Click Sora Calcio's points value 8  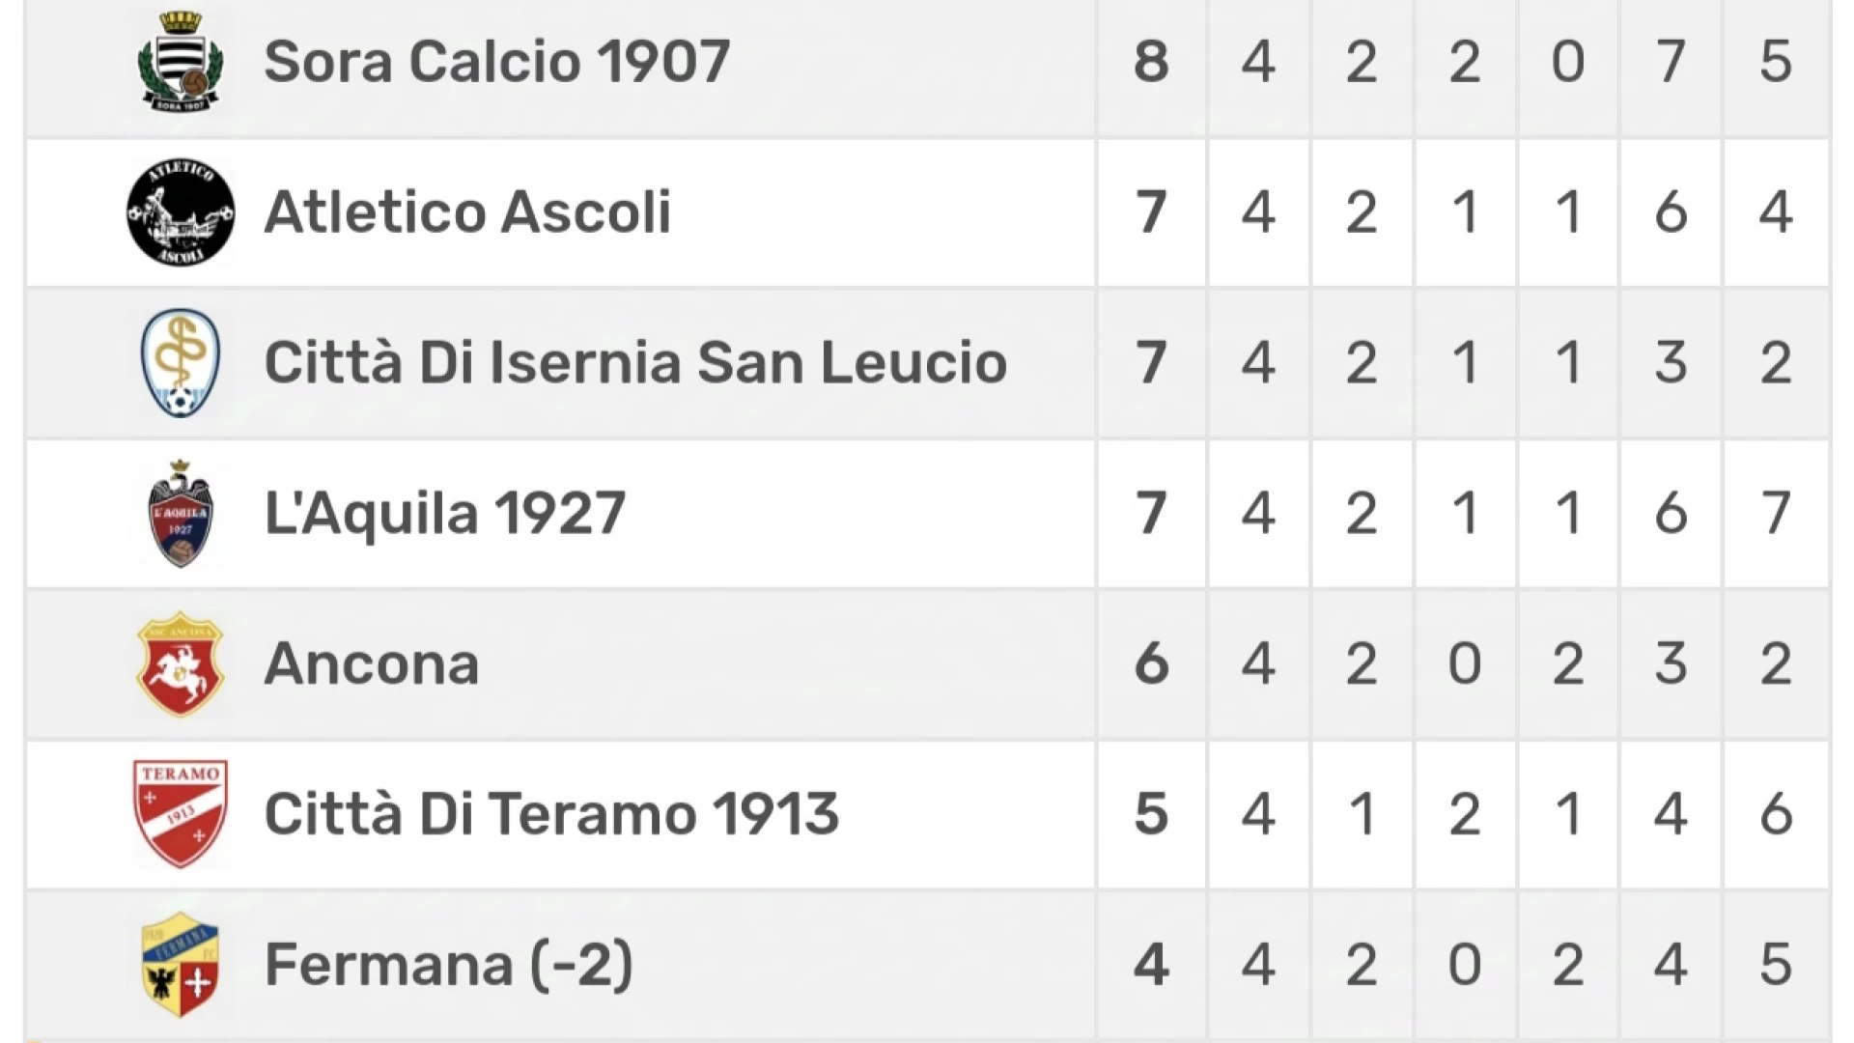click(x=1151, y=62)
